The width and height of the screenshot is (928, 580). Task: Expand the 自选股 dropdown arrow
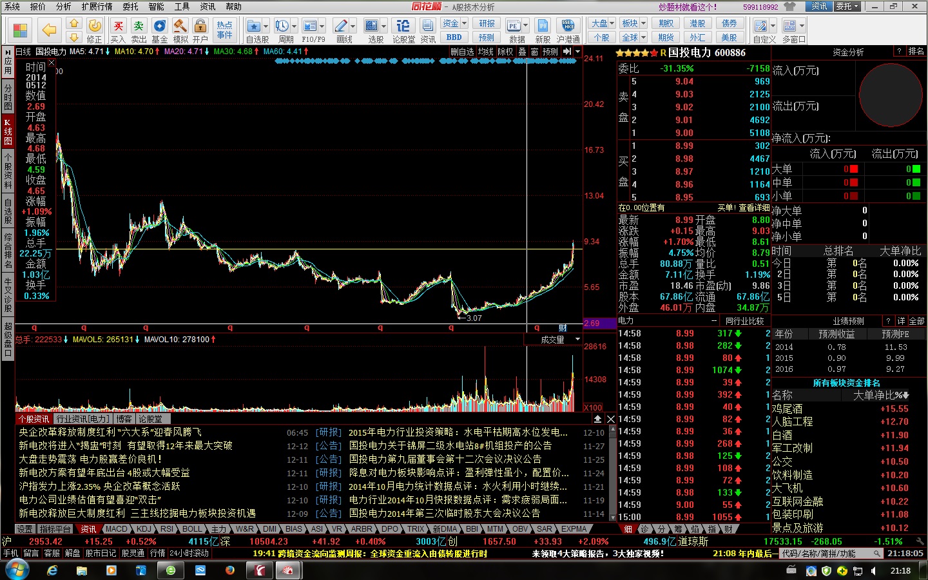click(x=266, y=26)
